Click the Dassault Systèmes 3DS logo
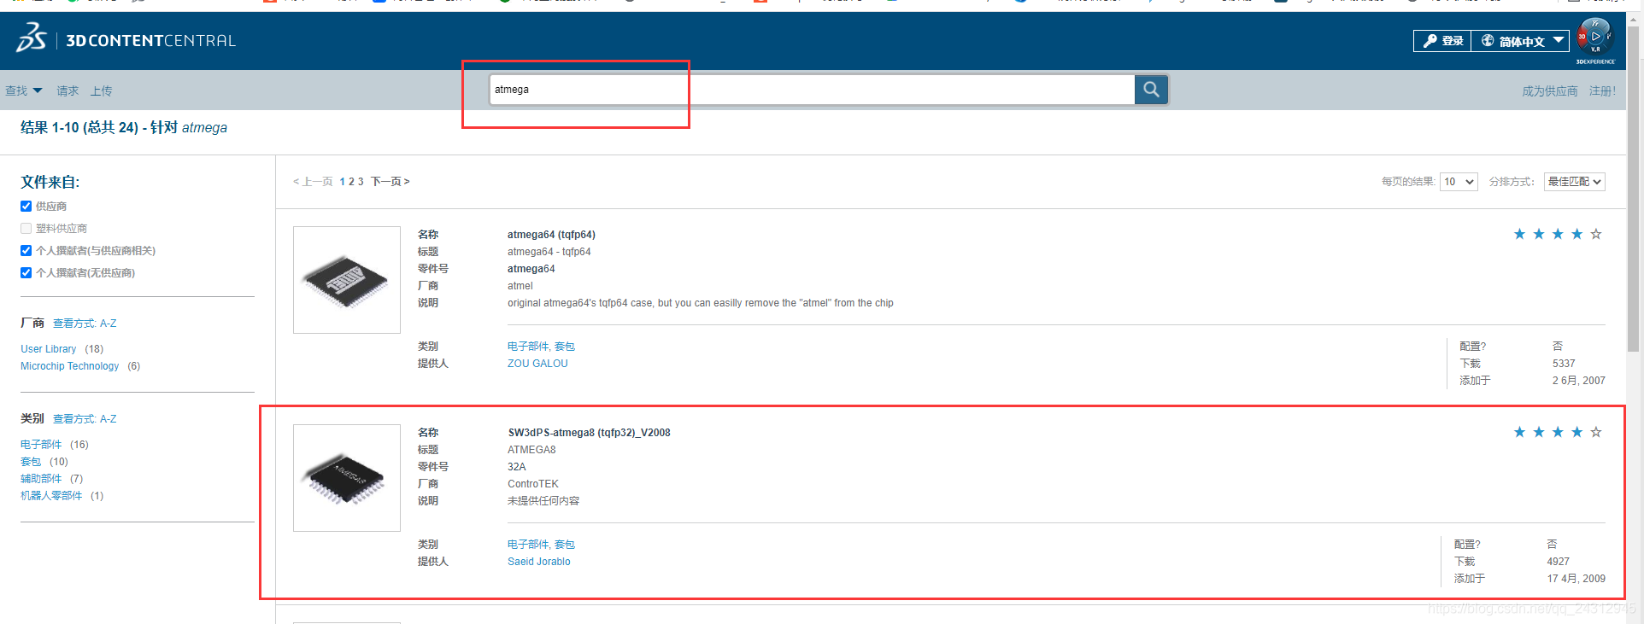This screenshot has width=1644, height=624. 31,38
